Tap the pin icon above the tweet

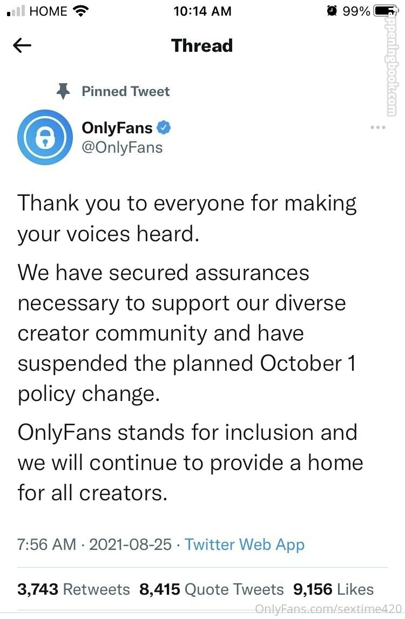[64, 92]
